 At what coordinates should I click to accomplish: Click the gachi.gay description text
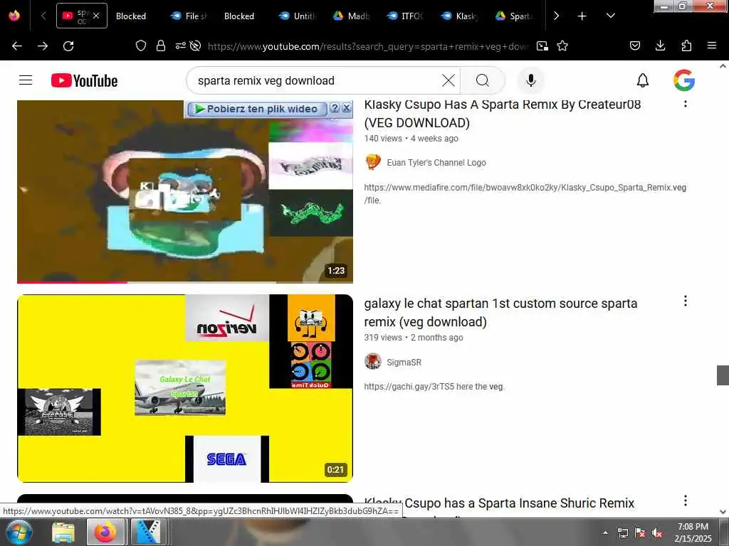434,386
